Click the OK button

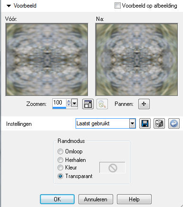tap(57, 199)
